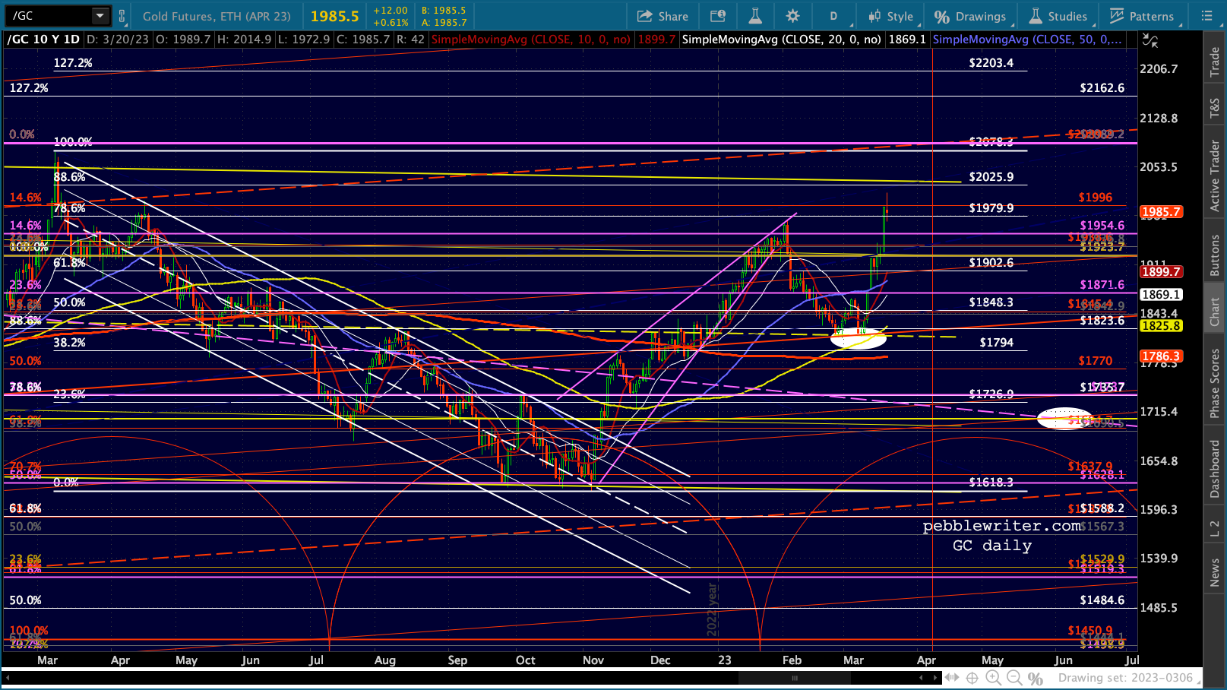Click the collapse chart header arrows icon
Viewport: 1227px width, 690px height.
pyautogui.click(x=1150, y=41)
